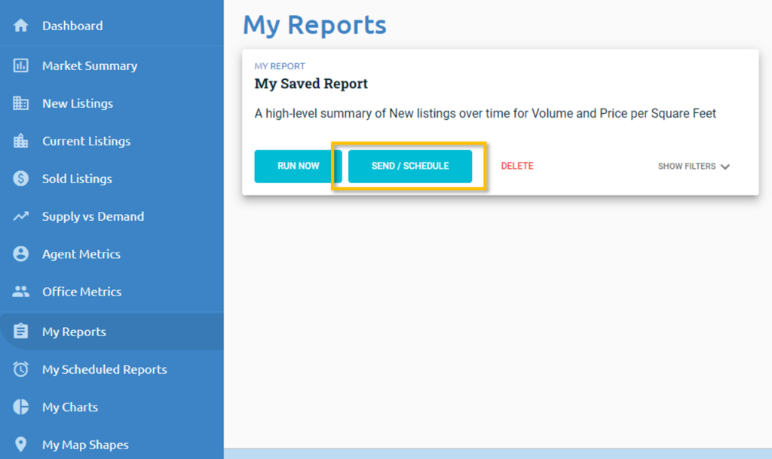772x459 pixels.
Task: Click the My Reports clipboard icon
Action: 21,332
